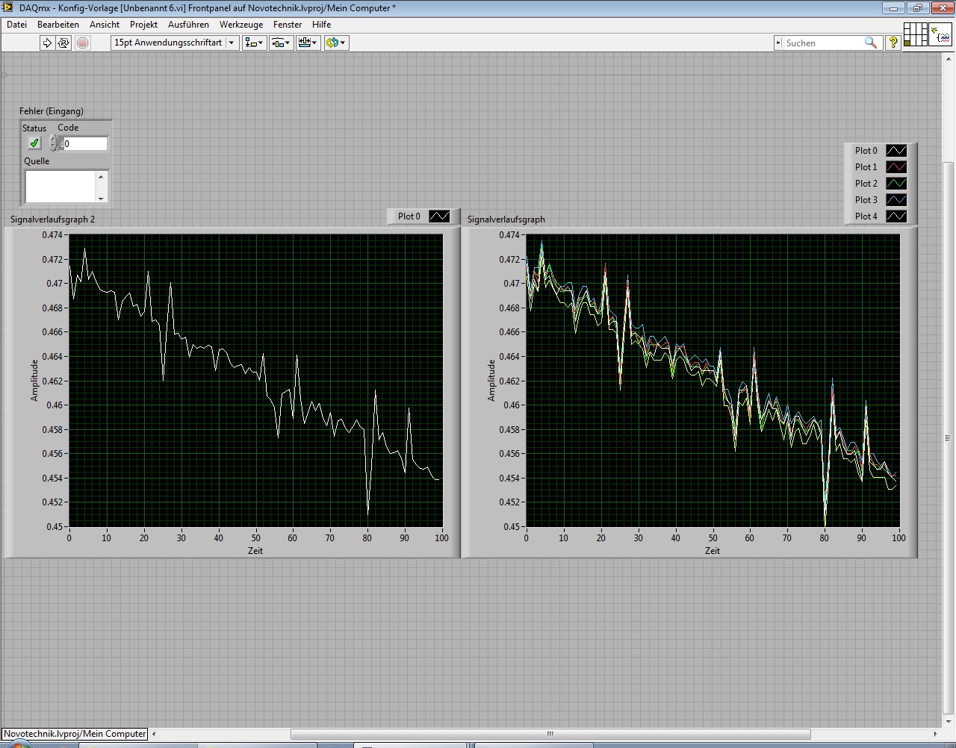Viewport: 956px width, 748px height.
Task: Click the Plot 4 yellow line sample
Action: [896, 216]
